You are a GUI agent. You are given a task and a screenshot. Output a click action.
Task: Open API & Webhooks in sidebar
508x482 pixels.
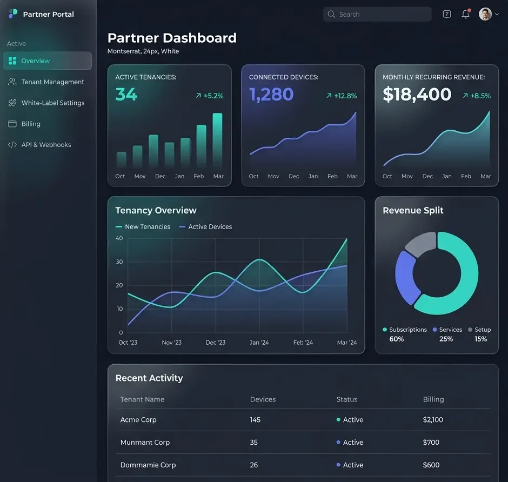48,145
